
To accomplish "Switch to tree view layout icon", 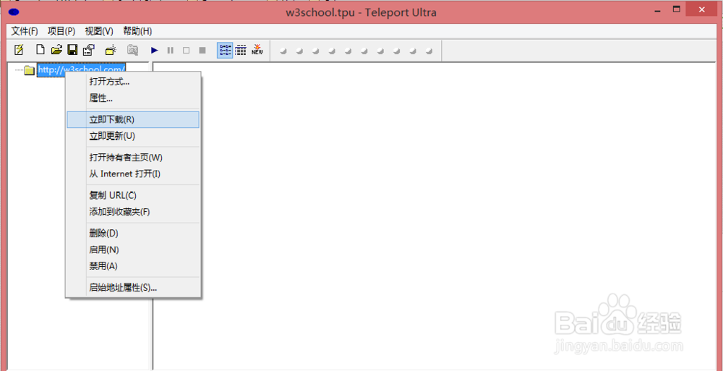I will pos(225,51).
